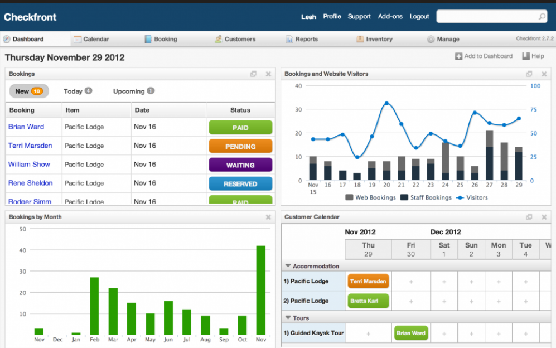Pop out Bookings and Website Visitors panel
Viewport: 556px width, 348px height.
click(x=529, y=74)
